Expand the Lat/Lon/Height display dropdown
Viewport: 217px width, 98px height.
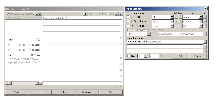coord(40,18)
